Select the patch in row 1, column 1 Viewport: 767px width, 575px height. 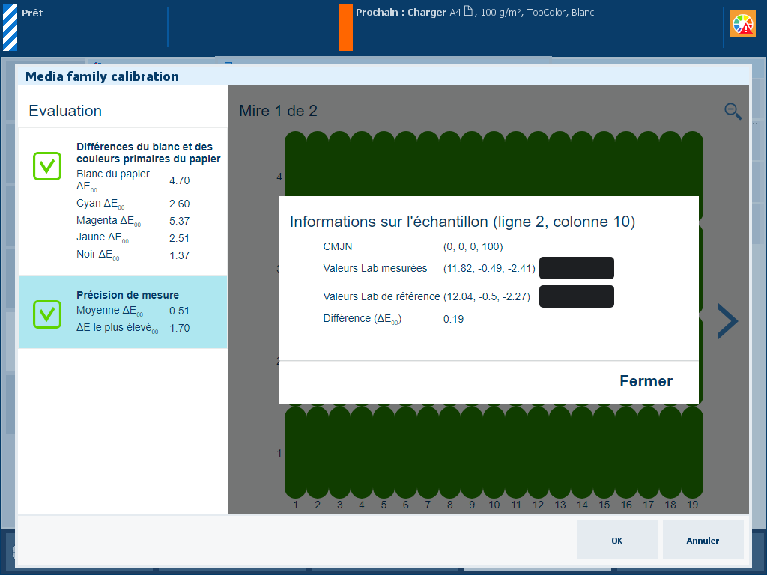(x=296, y=452)
